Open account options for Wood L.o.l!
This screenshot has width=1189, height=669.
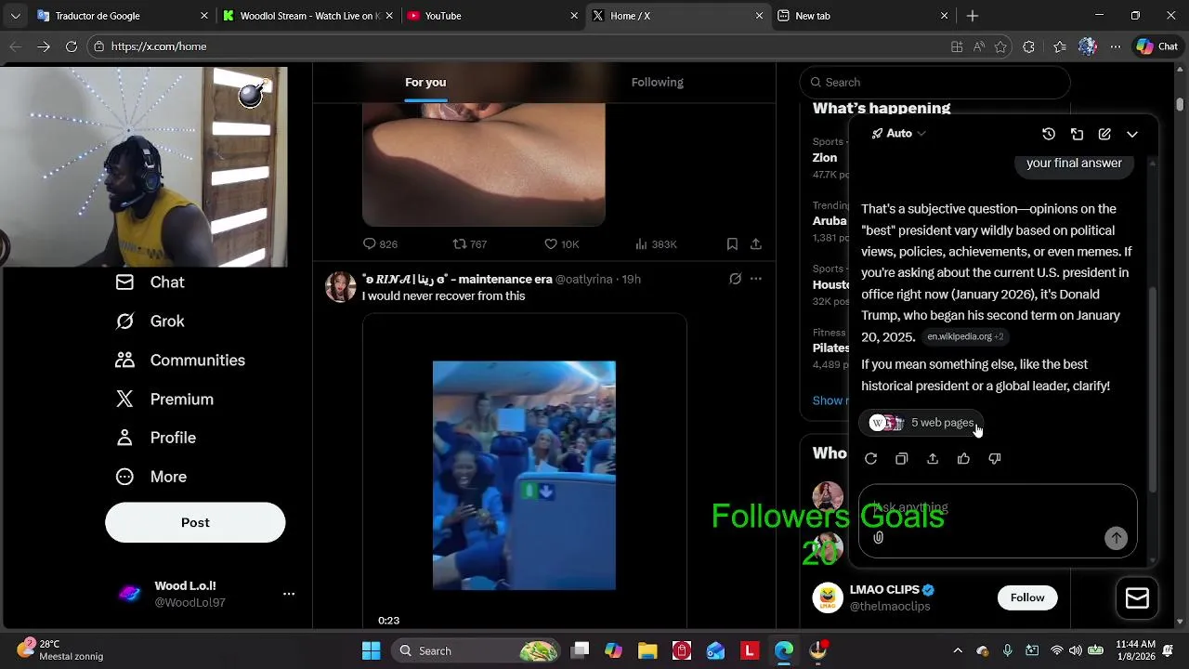click(289, 594)
